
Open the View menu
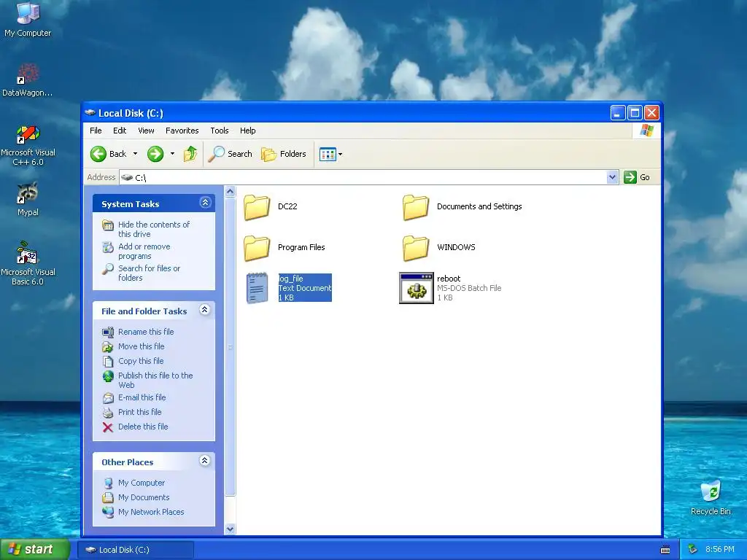[x=146, y=131]
